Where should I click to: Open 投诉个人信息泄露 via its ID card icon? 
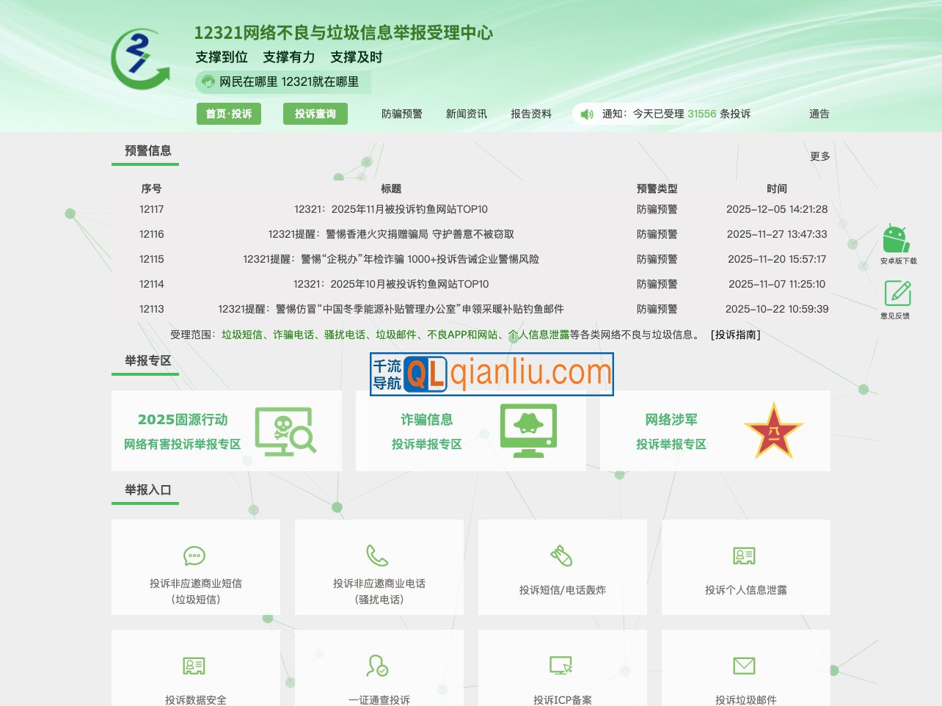pyautogui.click(x=745, y=557)
